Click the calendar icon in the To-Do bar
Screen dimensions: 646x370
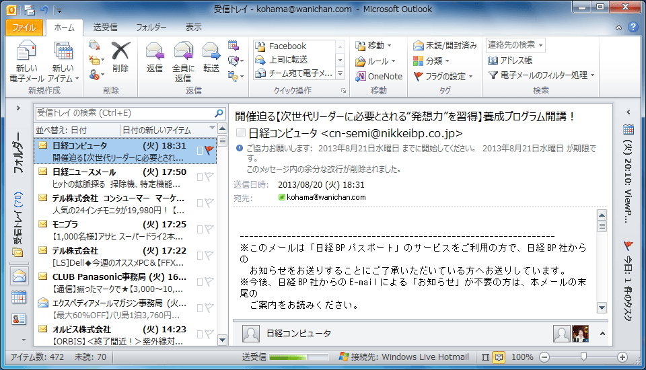coord(629,129)
